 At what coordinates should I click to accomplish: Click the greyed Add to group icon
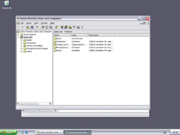82,27
